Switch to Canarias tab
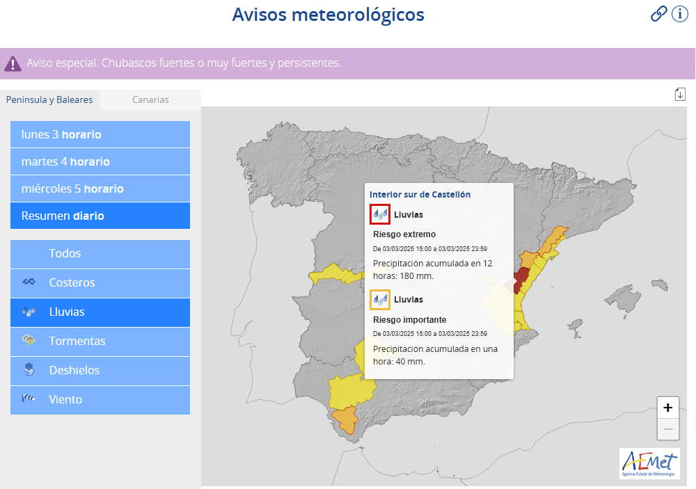 150,99
